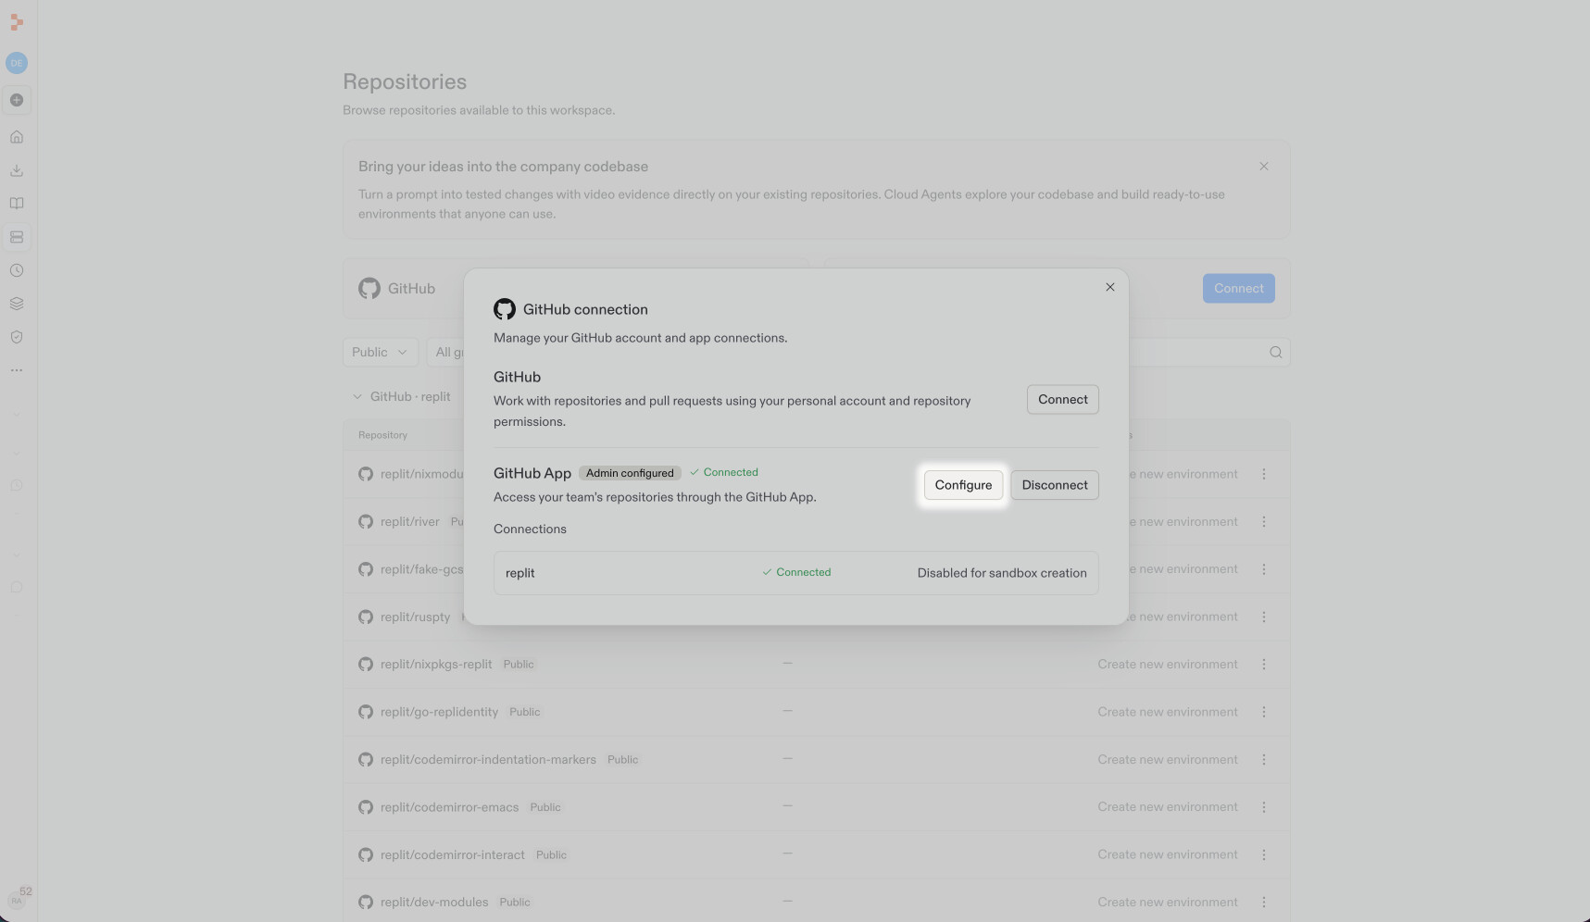Click Connect for personal GitHub account
This screenshot has width=1590, height=922.
pyautogui.click(x=1062, y=400)
